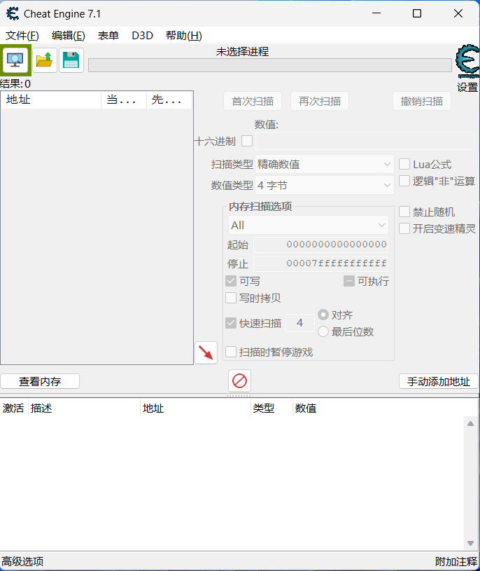Click the 类型 column header
Viewport: 480px width, 571px height.
(x=271, y=408)
